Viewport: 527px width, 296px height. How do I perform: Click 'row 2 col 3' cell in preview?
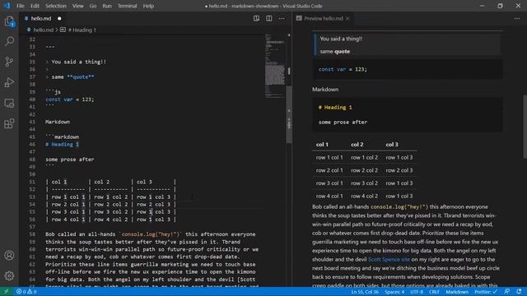click(x=399, y=170)
